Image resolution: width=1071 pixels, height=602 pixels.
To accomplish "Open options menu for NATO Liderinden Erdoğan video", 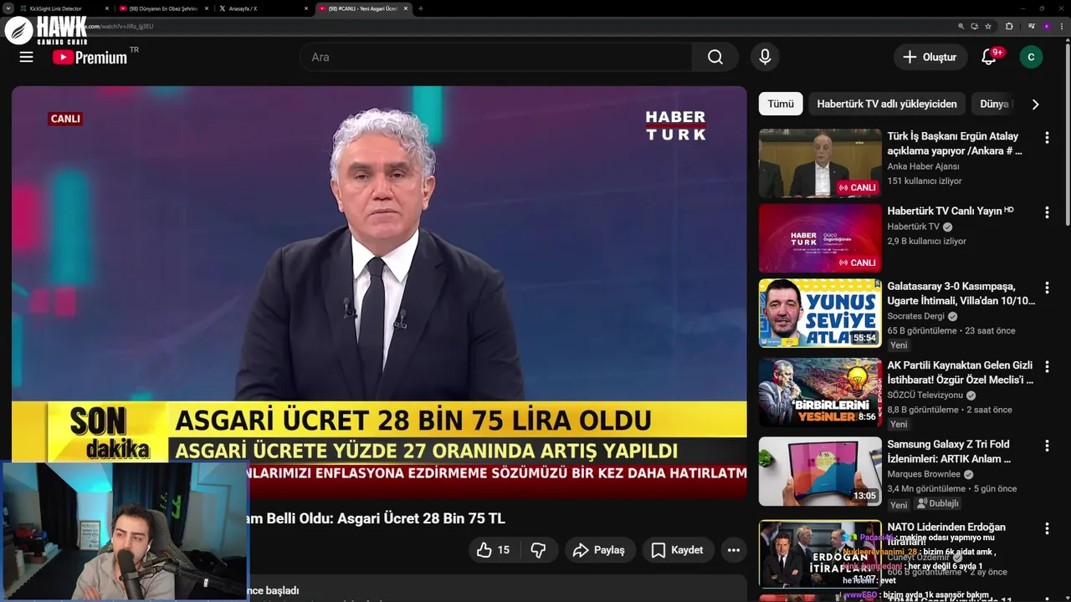I will (1046, 528).
